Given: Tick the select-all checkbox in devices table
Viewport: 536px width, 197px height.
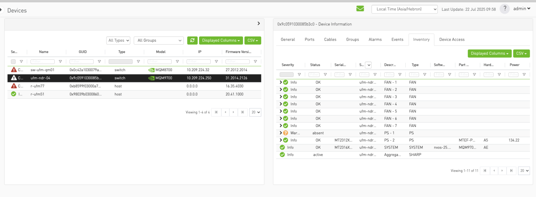Looking at the screenshot, I should pos(13,61).
